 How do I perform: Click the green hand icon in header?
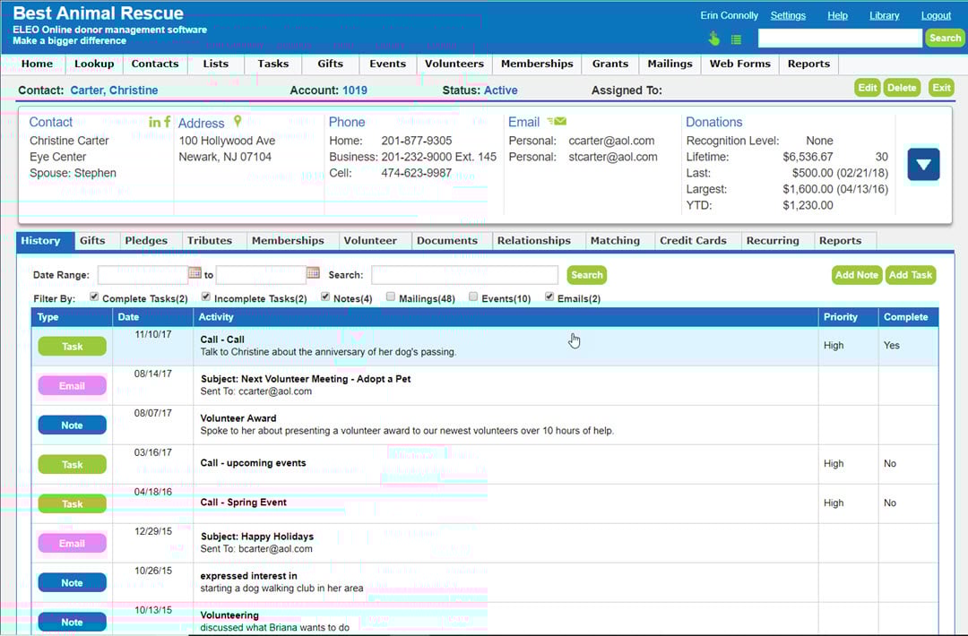714,39
